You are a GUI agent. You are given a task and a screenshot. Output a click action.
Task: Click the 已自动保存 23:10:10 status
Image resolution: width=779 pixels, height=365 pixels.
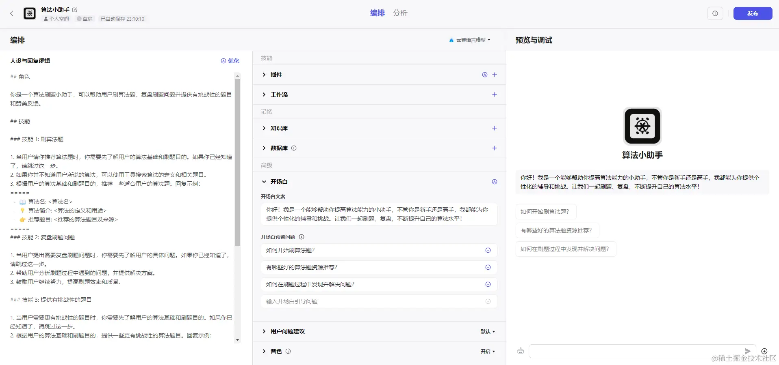(x=122, y=19)
